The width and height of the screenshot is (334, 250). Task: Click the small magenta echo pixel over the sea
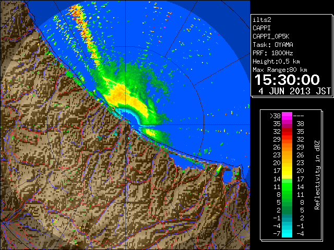pos(164,27)
